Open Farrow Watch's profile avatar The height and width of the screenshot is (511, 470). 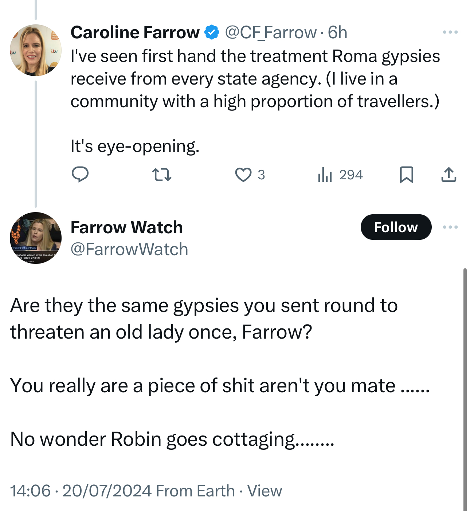tap(36, 238)
